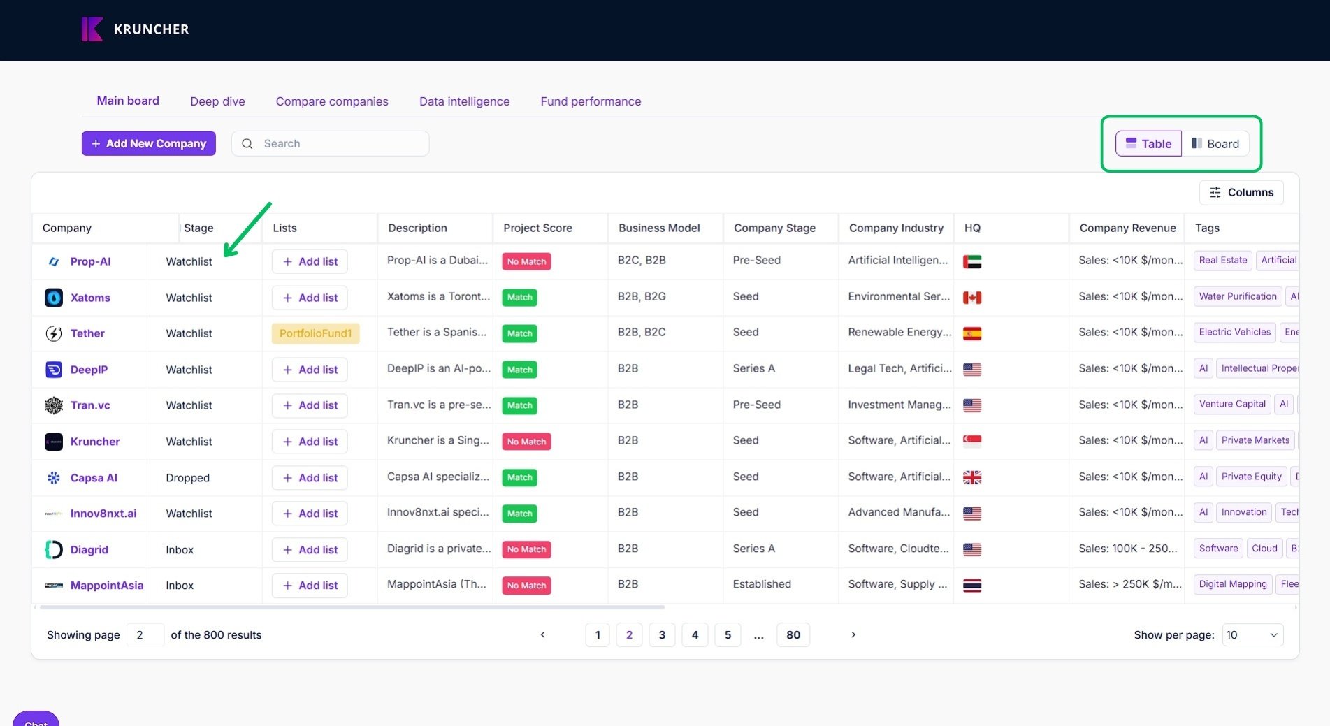1330x726 pixels.
Task: Go to page 1
Action: [598, 635]
